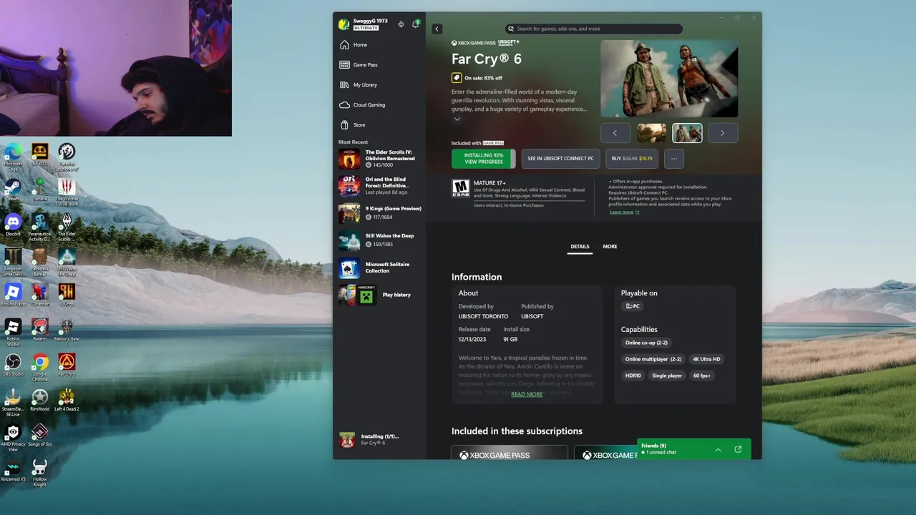The image size is (916, 515).
Task: Click the print-like devices icon beside the profile name
Action: pos(401,24)
